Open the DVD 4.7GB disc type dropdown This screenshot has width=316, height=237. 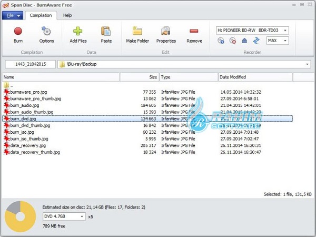[x=82, y=216]
